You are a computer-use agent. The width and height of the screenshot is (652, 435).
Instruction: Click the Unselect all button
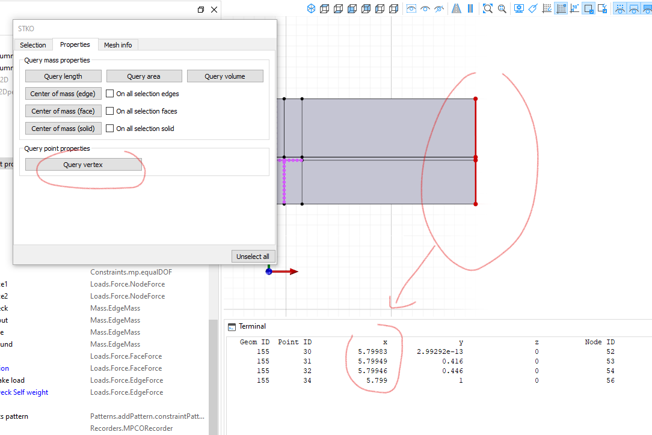click(253, 257)
